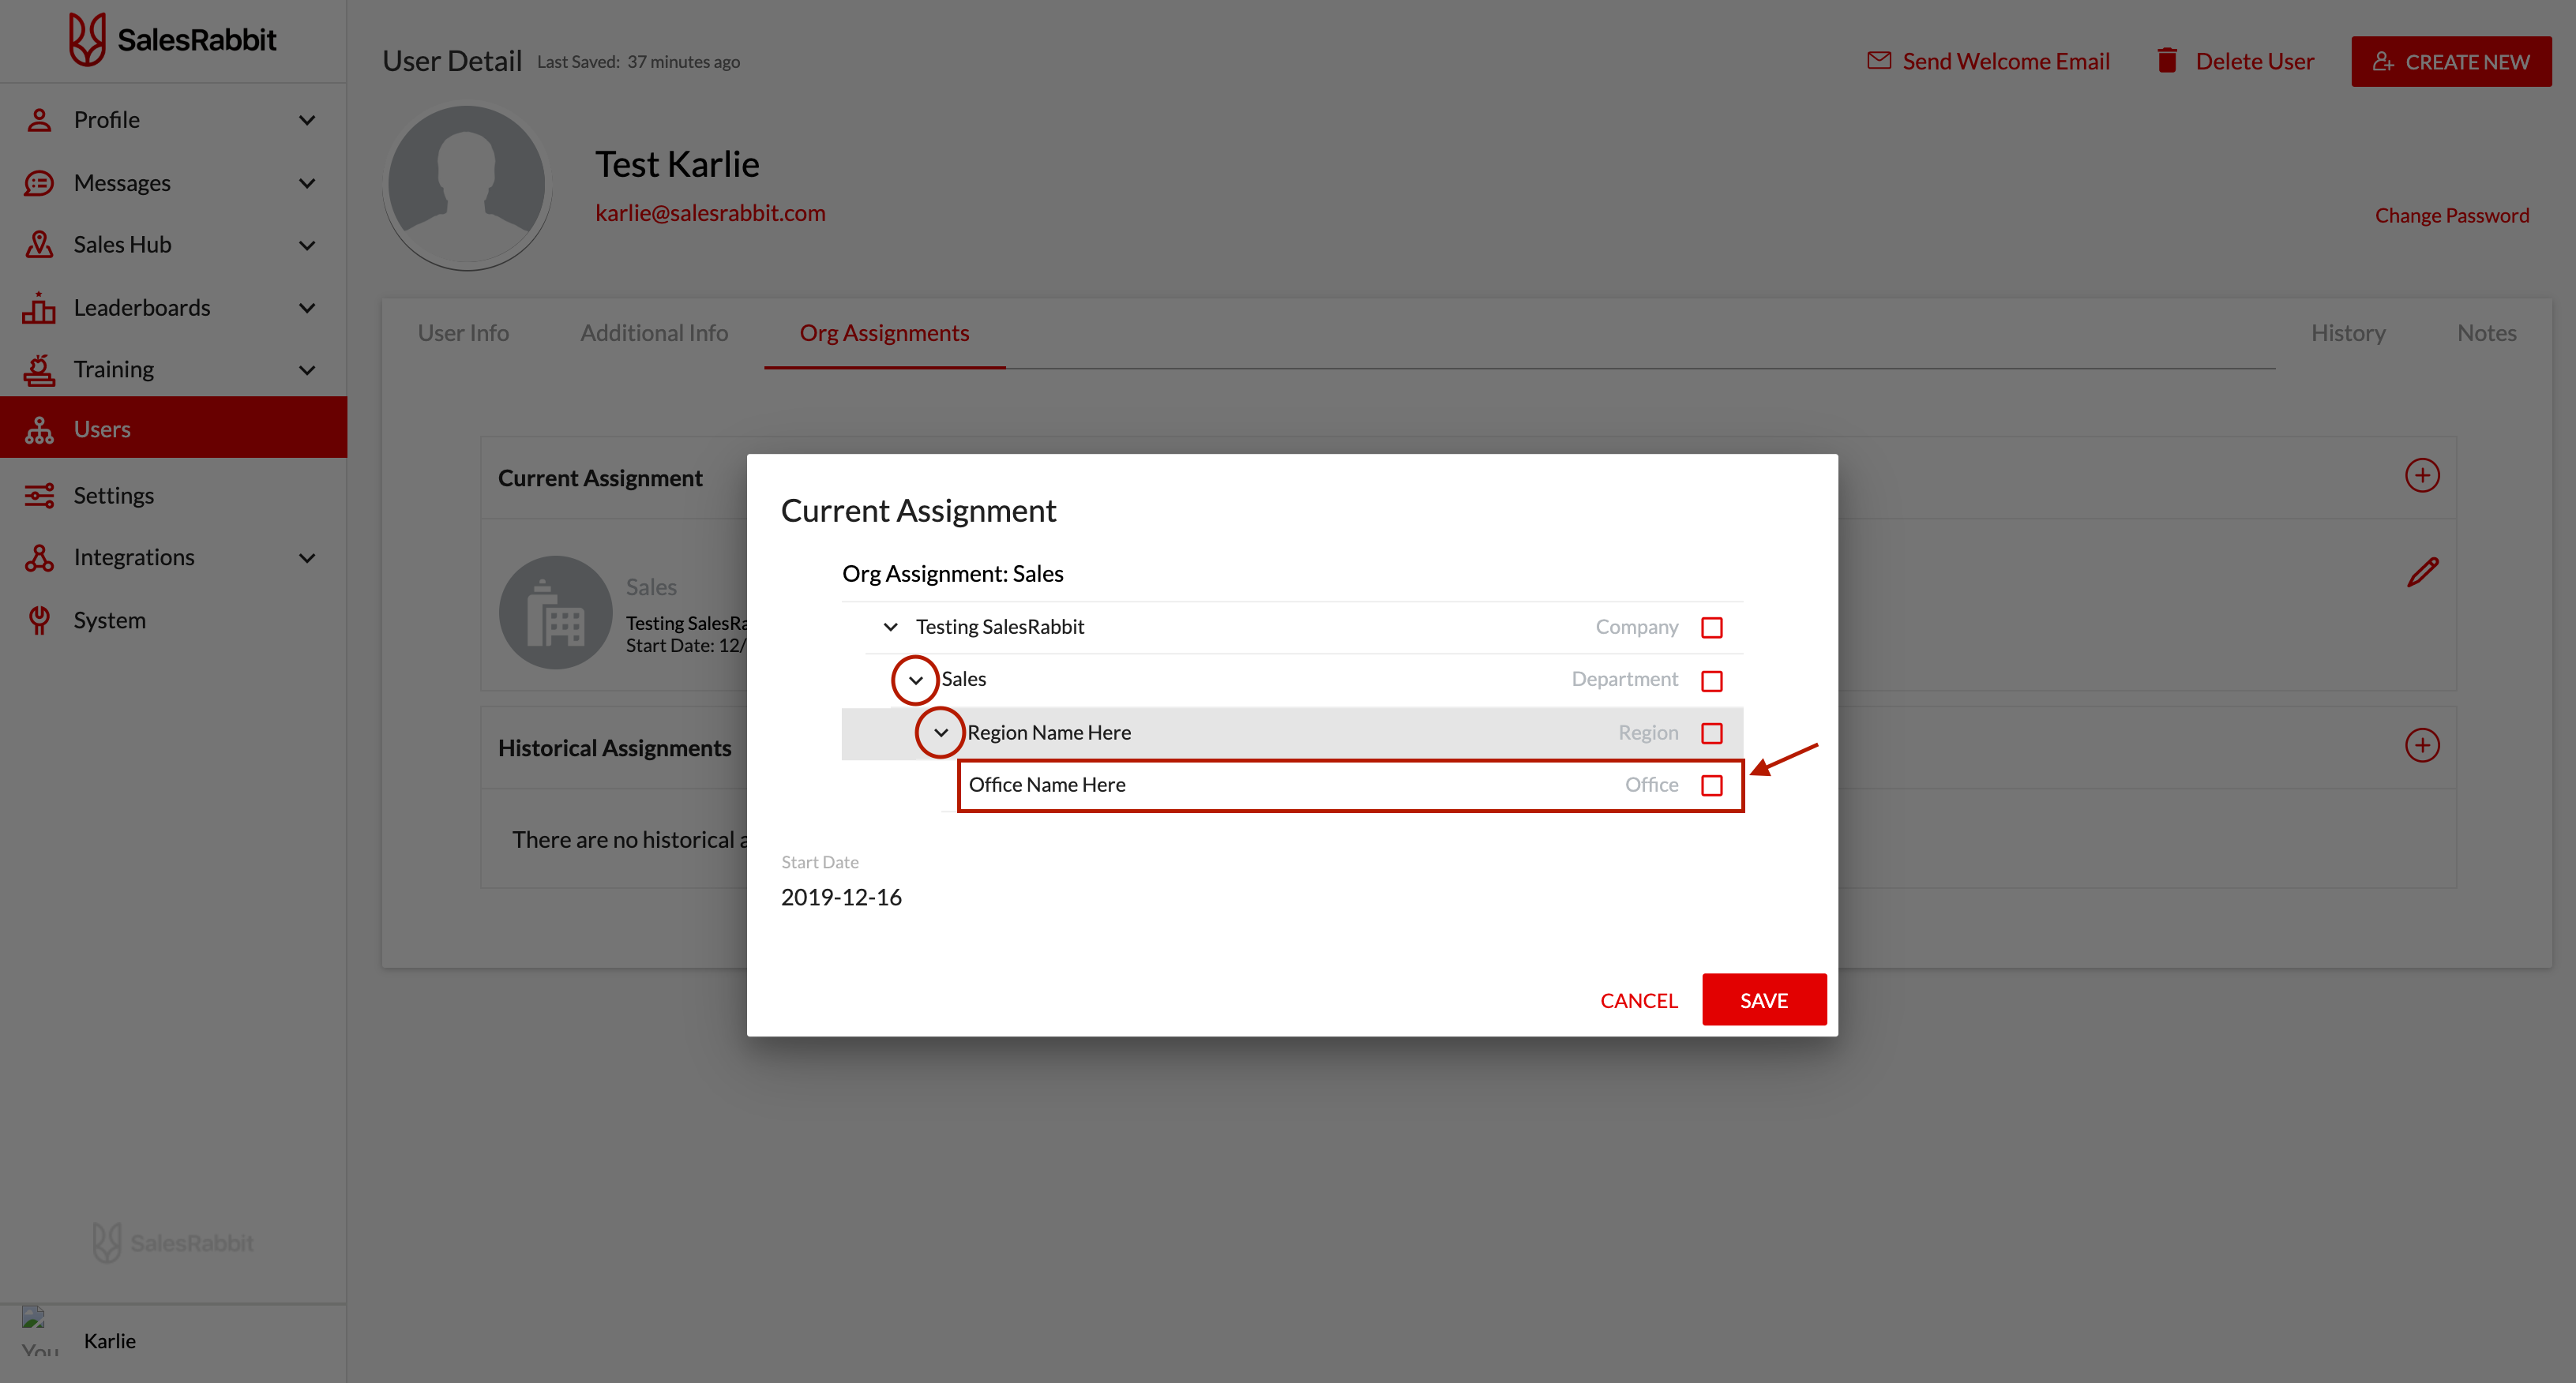Click the envelope icon beside Send Welcome Email
This screenshot has width=2576, height=1383.
click(1879, 61)
